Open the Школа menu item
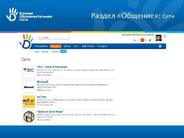This screenshot has width=184, height=138. pyautogui.click(x=67, y=46)
